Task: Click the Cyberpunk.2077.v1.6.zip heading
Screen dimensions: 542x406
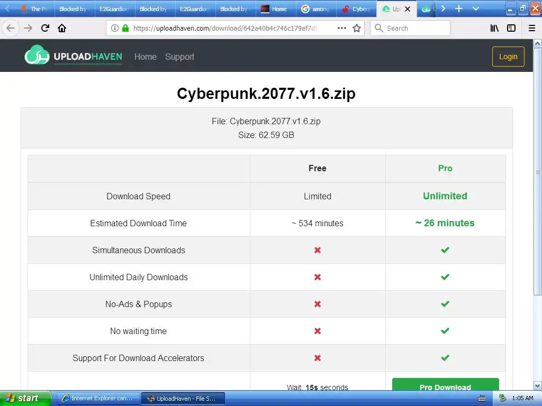Action: (266, 94)
